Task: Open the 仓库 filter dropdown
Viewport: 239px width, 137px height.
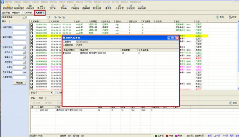Action: coord(24,67)
